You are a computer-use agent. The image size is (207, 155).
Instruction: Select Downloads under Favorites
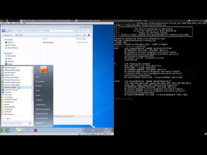tap(12, 45)
